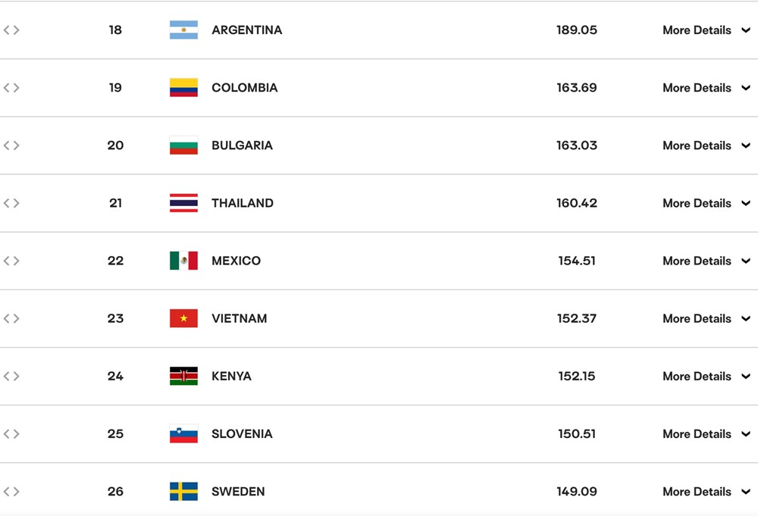Click Vietnam's 152.37 points score
The image size is (758, 516).
coord(577,318)
